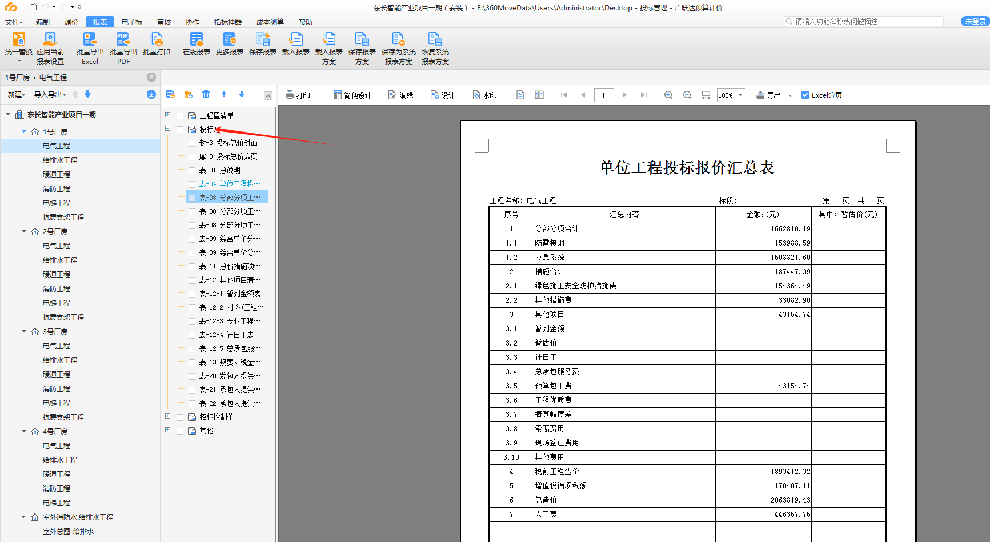Collapse the 3号厂房 tree node
The width and height of the screenshot is (990, 542).
point(24,331)
